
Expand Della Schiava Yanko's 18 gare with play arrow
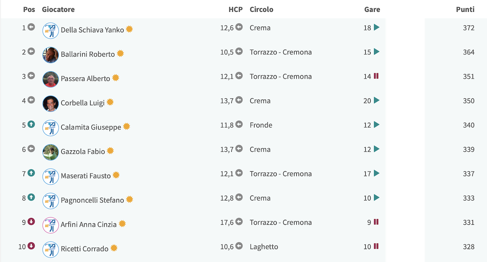(377, 27)
